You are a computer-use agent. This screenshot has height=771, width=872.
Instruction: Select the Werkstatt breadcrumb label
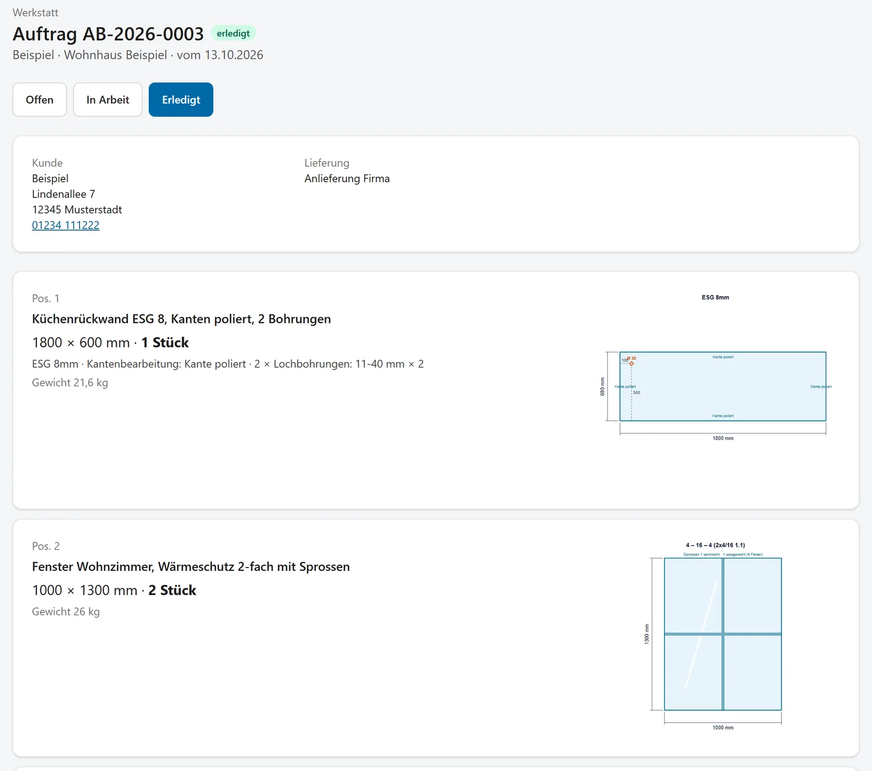(x=35, y=13)
